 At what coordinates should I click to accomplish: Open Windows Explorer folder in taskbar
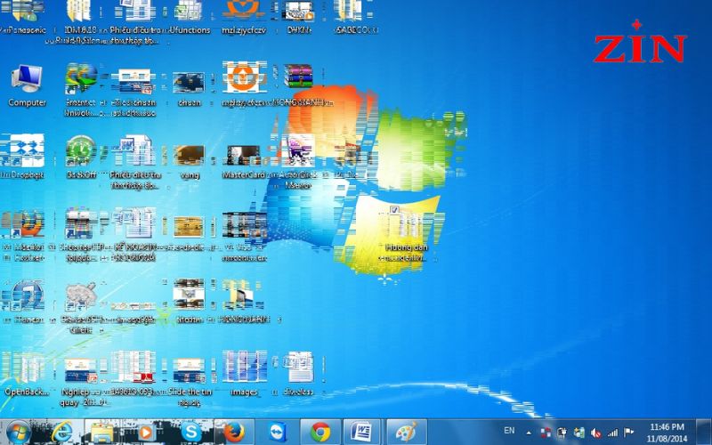(102, 432)
